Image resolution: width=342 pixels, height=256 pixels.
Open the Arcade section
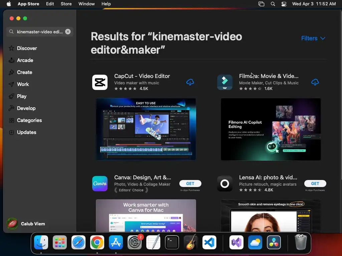(25, 60)
